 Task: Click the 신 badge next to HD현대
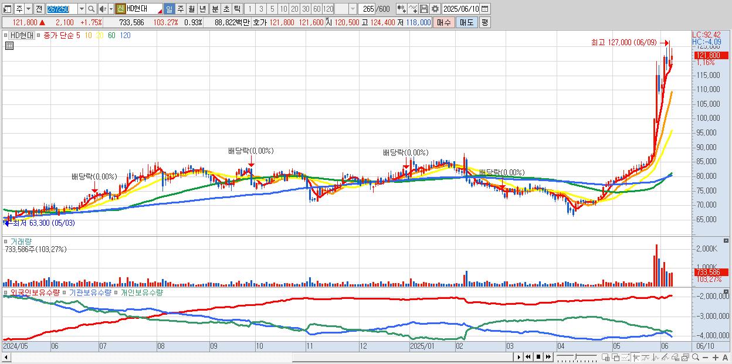(120, 9)
